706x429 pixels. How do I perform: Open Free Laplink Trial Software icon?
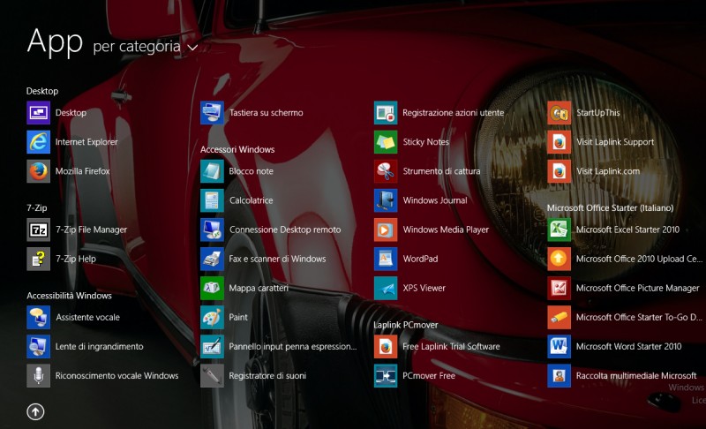(386, 347)
